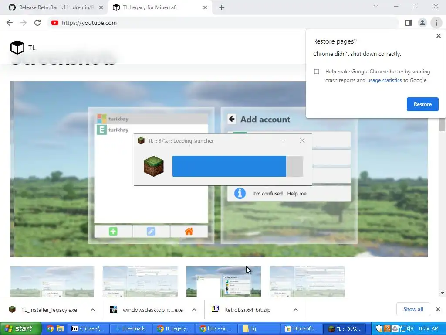Select the second turikhay account with E icon
Viewport: 446px width, 335px height.
(151, 130)
